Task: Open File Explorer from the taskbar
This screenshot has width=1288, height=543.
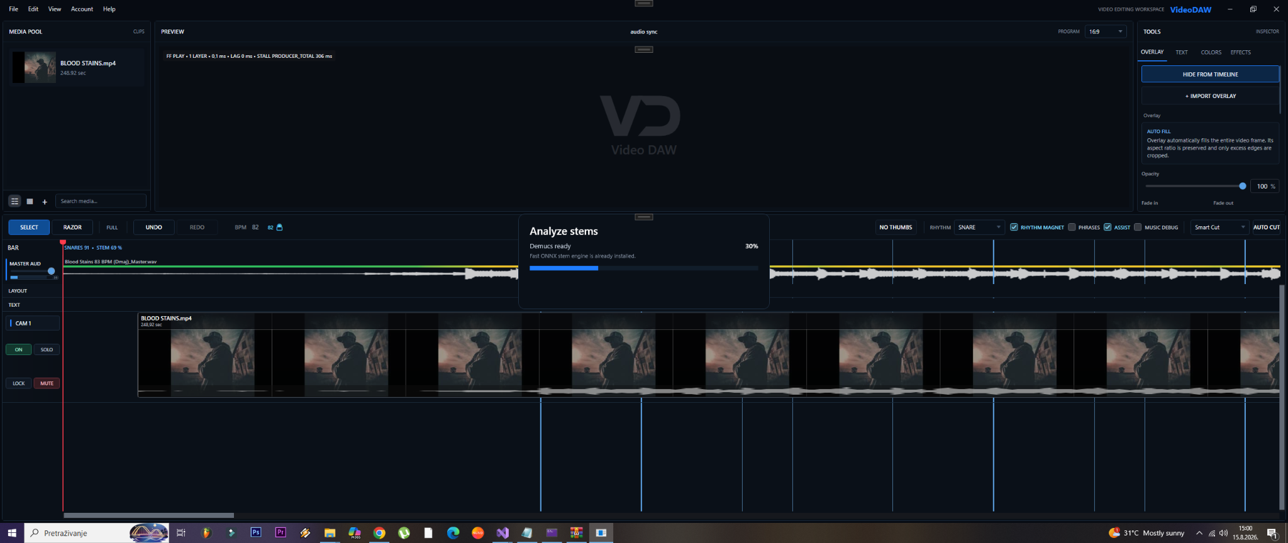Action: [330, 532]
